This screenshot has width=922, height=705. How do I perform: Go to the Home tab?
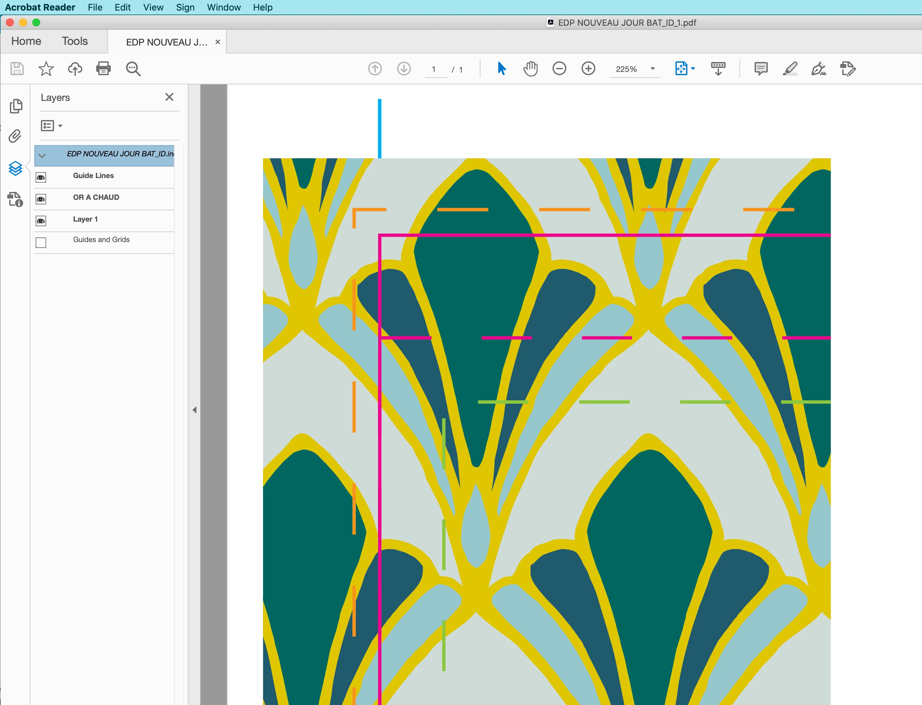[x=26, y=41]
